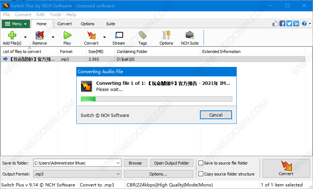Click the Convert toolbar icon
This screenshot has width=313, height=189.
(x=91, y=35)
